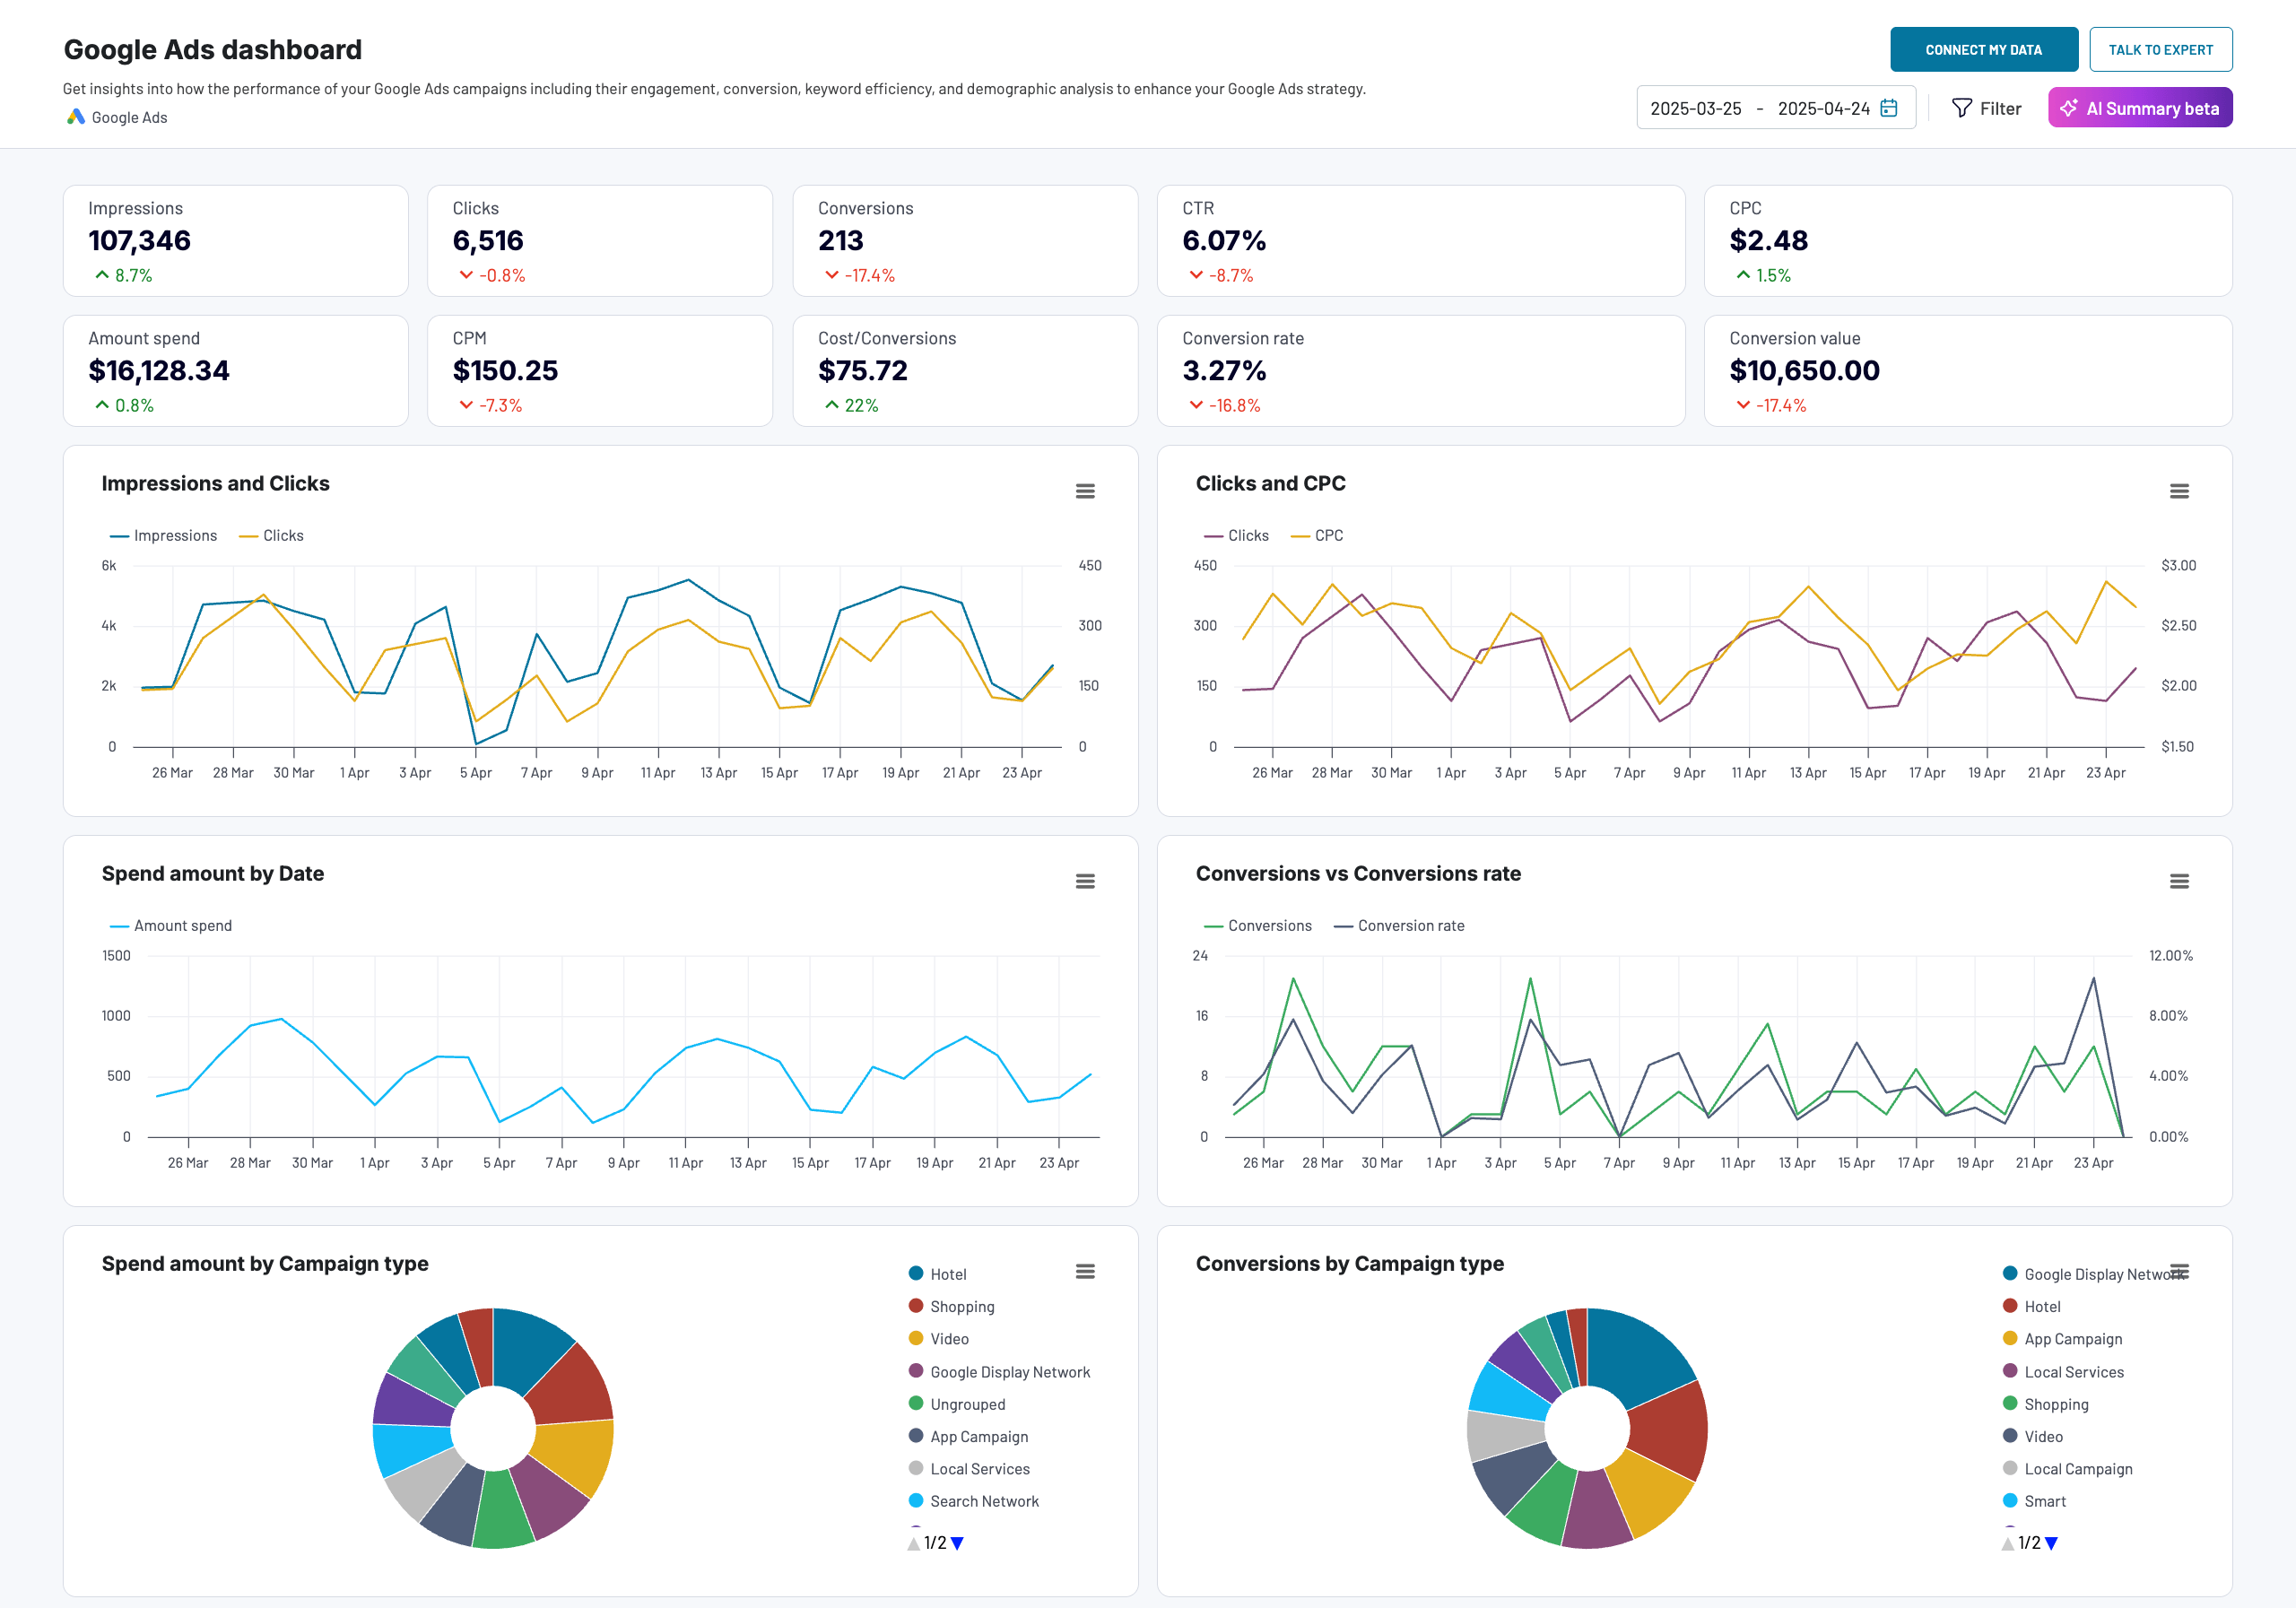Go to previous Conversions pie legend page

point(2007,1543)
